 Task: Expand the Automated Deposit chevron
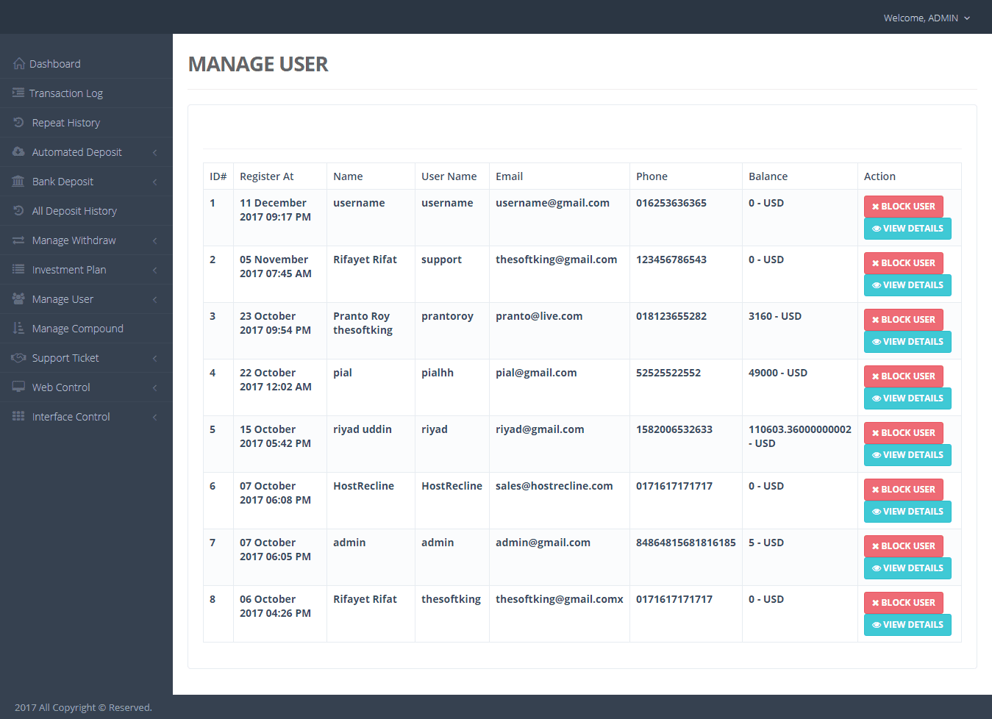[x=154, y=152]
